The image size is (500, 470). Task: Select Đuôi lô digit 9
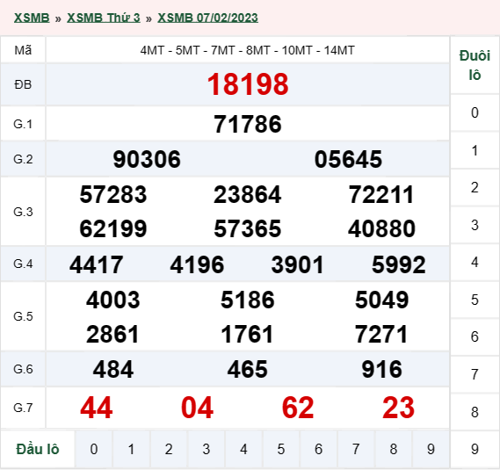475,449
